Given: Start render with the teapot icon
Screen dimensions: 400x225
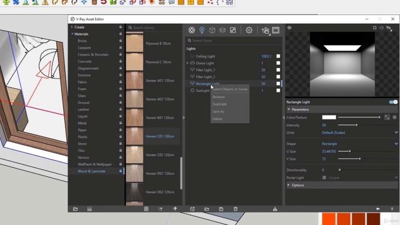Looking at the screenshot, I should tap(265, 31).
